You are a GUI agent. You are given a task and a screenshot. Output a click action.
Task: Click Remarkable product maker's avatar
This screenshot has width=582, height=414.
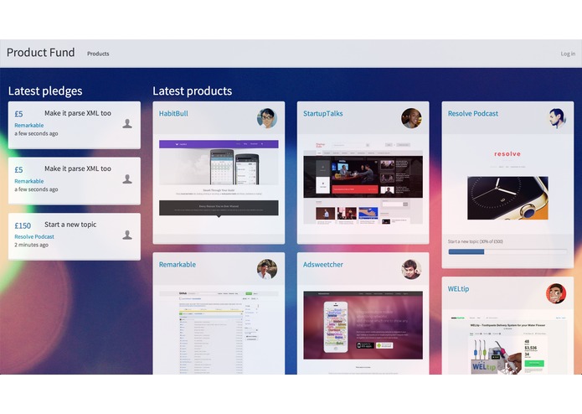[x=267, y=269]
